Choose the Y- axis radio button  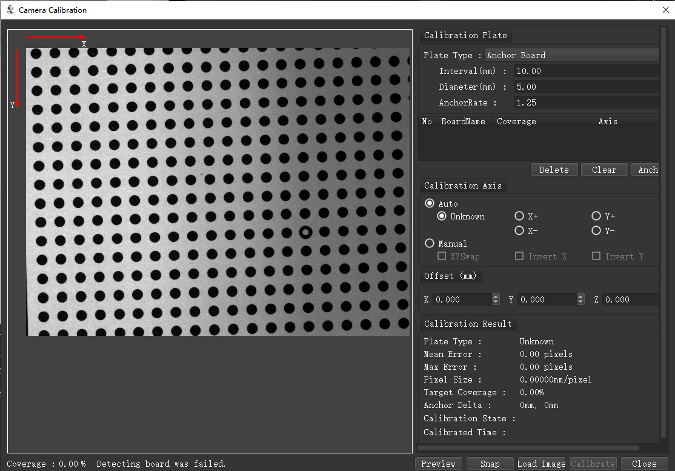(x=596, y=231)
